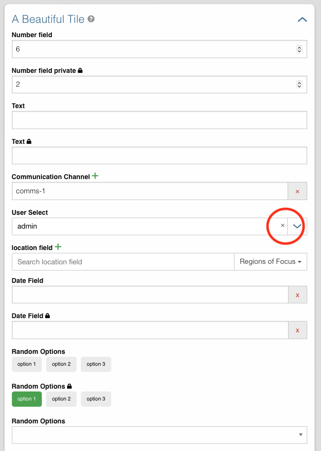Add a new Communication Channel with plus
The height and width of the screenshot is (451, 321).
(x=95, y=176)
